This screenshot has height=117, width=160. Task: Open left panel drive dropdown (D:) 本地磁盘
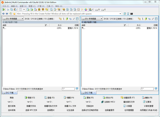(13, 19)
